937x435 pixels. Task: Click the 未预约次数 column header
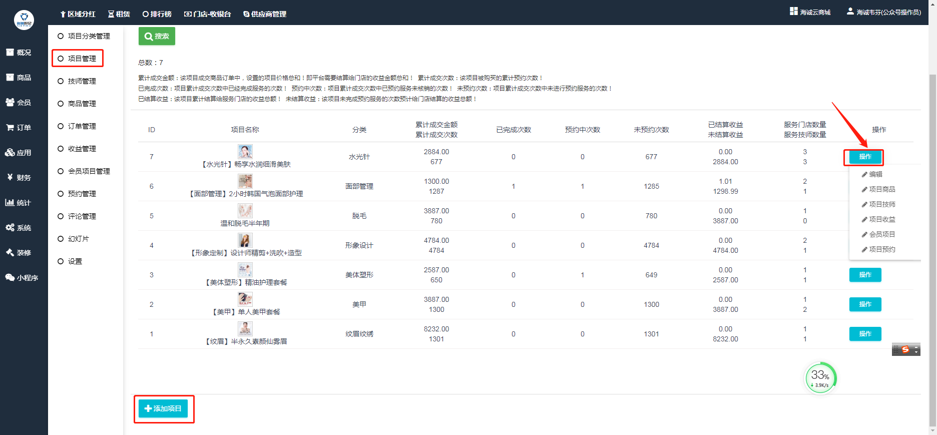click(x=651, y=130)
